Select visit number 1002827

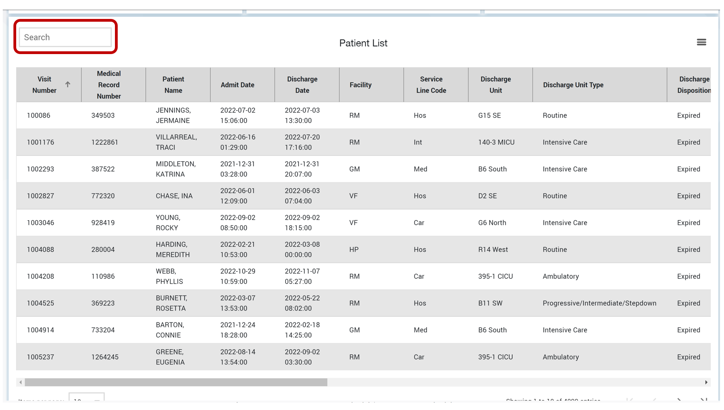pyautogui.click(x=41, y=196)
